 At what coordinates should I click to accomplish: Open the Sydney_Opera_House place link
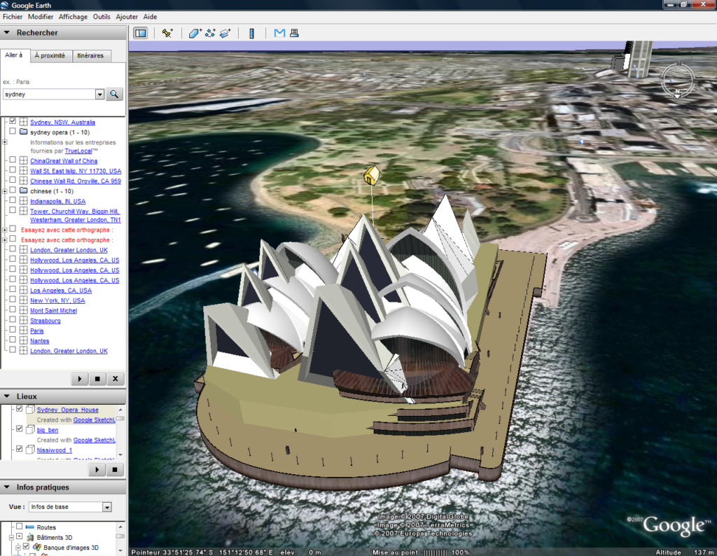68,410
